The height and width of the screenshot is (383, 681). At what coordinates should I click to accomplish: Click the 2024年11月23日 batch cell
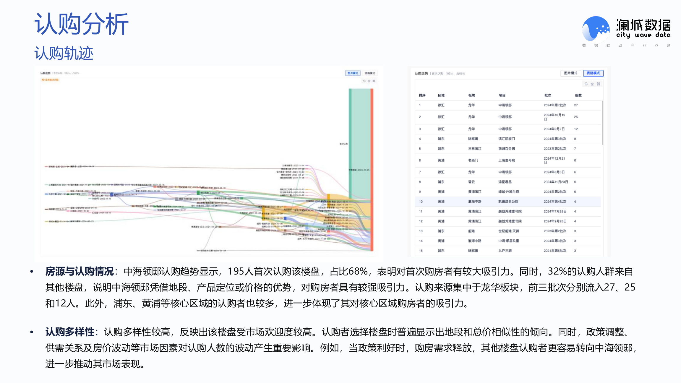click(556, 182)
